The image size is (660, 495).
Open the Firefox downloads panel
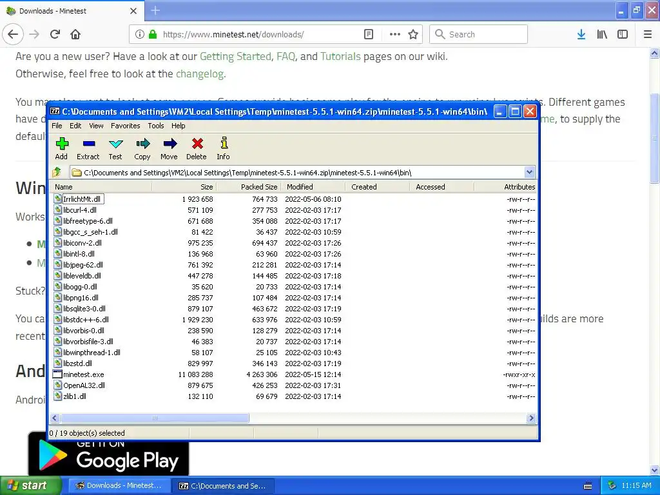581,34
